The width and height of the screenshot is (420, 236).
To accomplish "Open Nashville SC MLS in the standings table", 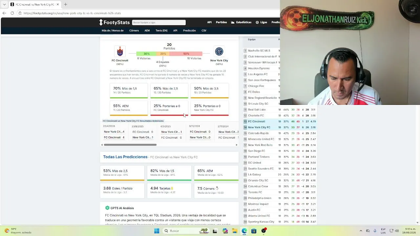I will click(259, 51).
